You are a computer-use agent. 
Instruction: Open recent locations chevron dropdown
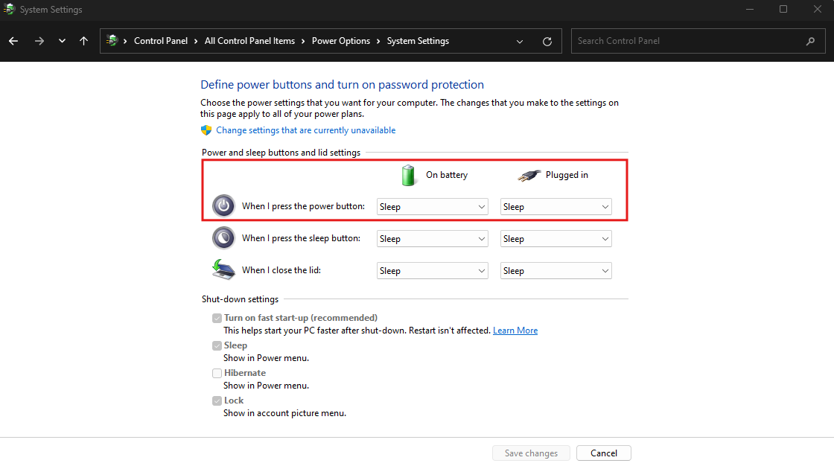(62, 41)
